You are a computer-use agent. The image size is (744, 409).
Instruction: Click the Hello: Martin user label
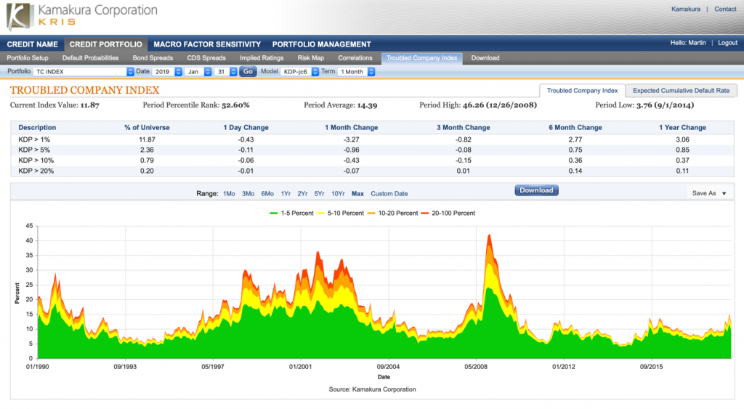click(688, 43)
